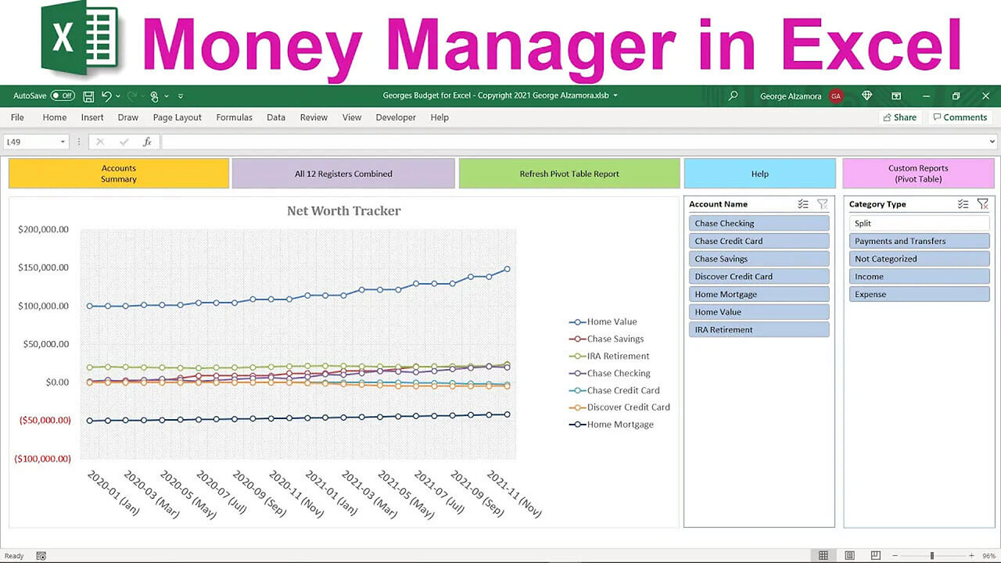Select Payments and Transfers slicer item

920,241
